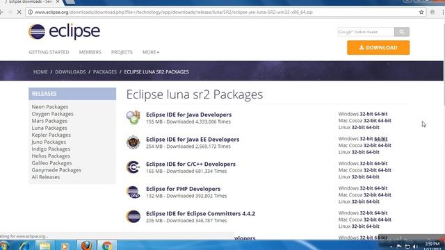Open the GETTING STARTED menu item
The image size is (445, 250).
tap(49, 52)
